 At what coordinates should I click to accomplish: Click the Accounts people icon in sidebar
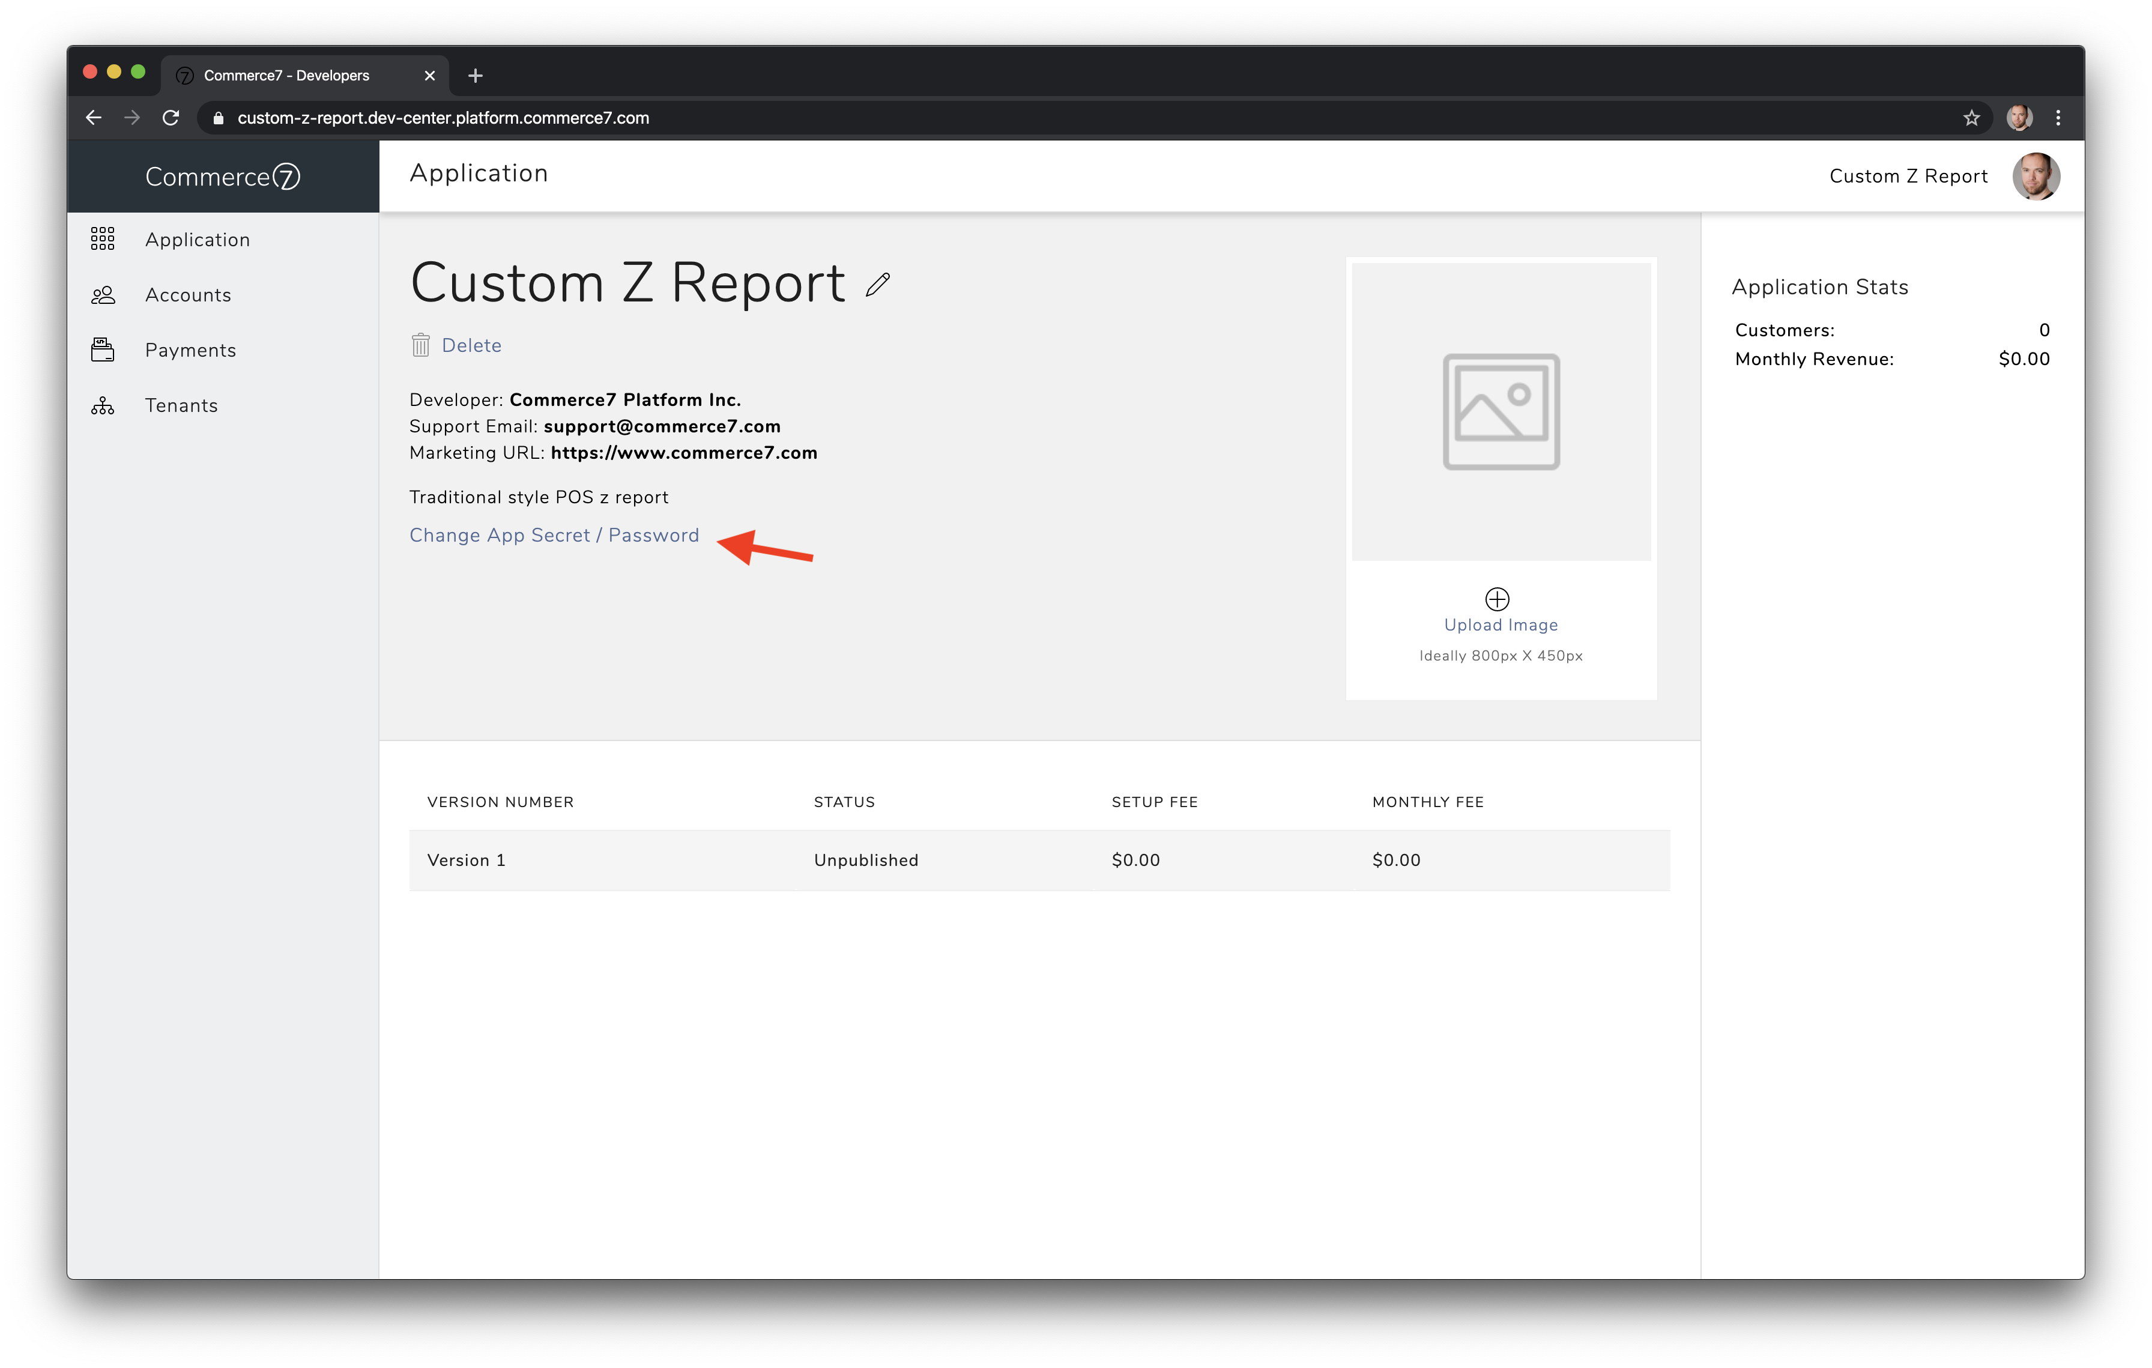pos(103,295)
